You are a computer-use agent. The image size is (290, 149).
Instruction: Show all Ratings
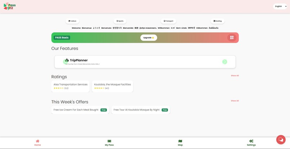tap(235, 75)
